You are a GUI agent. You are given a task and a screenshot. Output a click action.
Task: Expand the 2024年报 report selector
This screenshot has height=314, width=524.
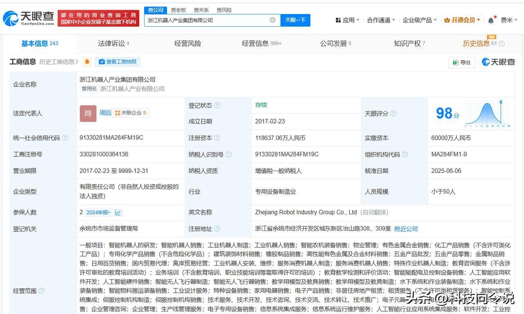(98, 212)
